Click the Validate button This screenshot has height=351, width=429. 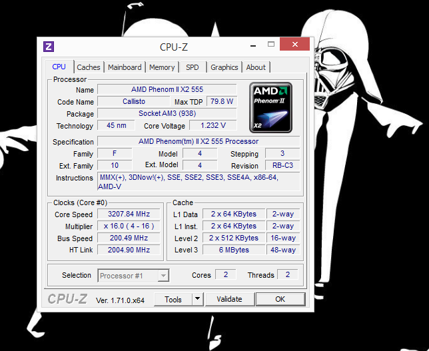(230, 299)
